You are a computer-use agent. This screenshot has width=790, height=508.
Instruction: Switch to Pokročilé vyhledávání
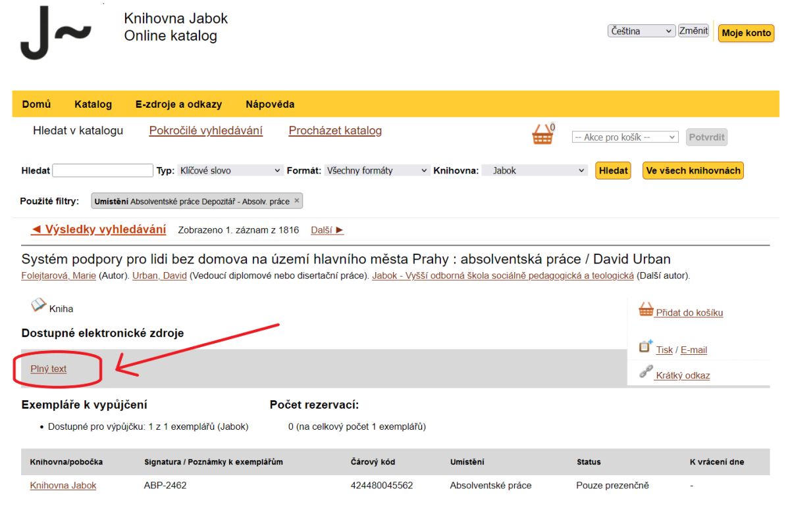[x=208, y=130]
